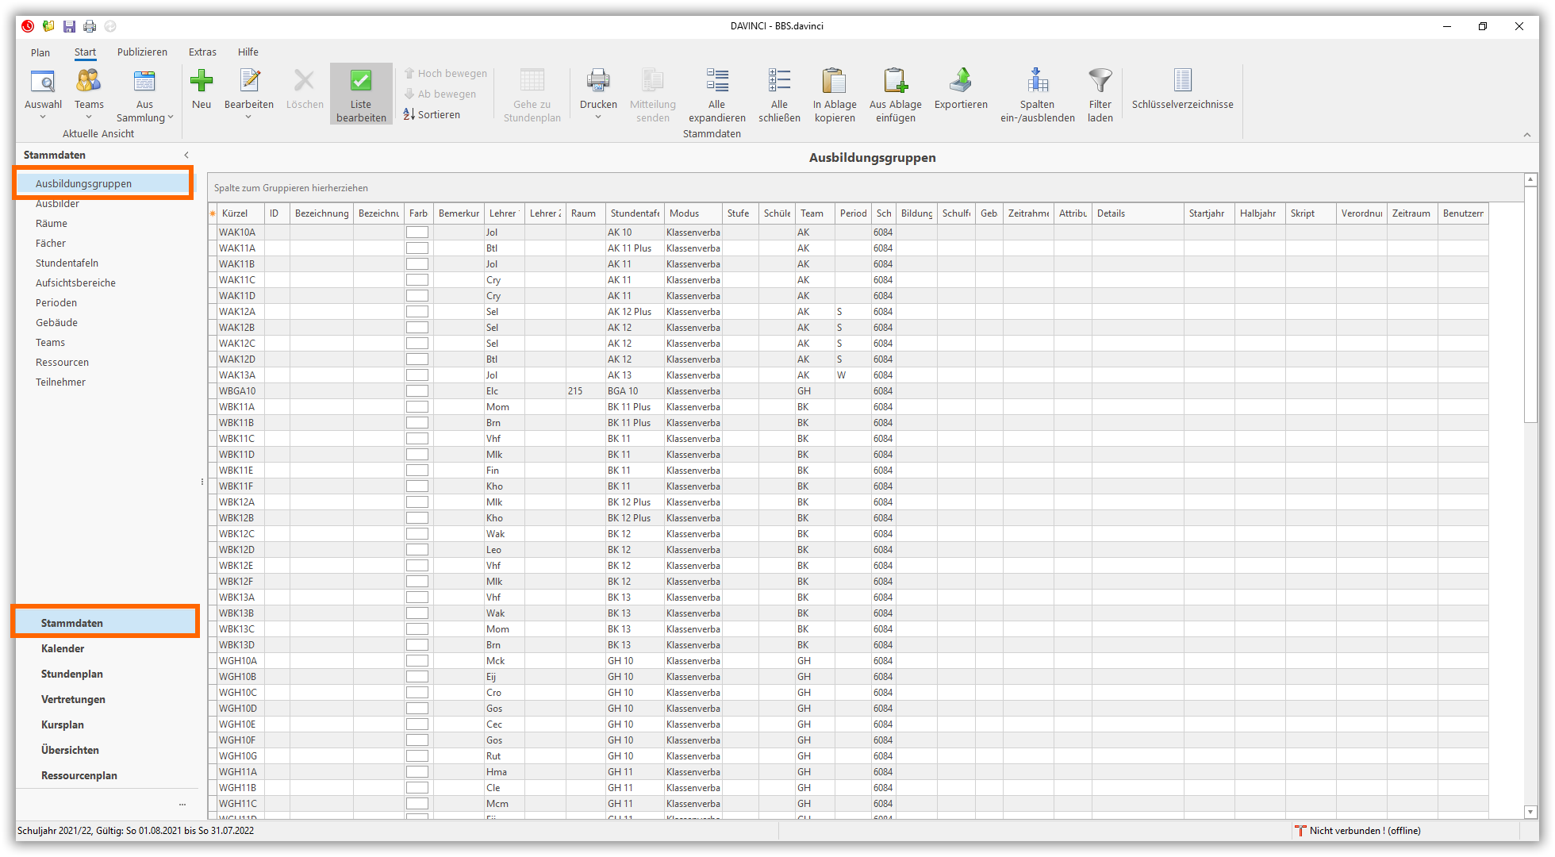The image size is (1555, 857).
Task: Click the Exportieren icon
Action: pyautogui.click(x=961, y=81)
